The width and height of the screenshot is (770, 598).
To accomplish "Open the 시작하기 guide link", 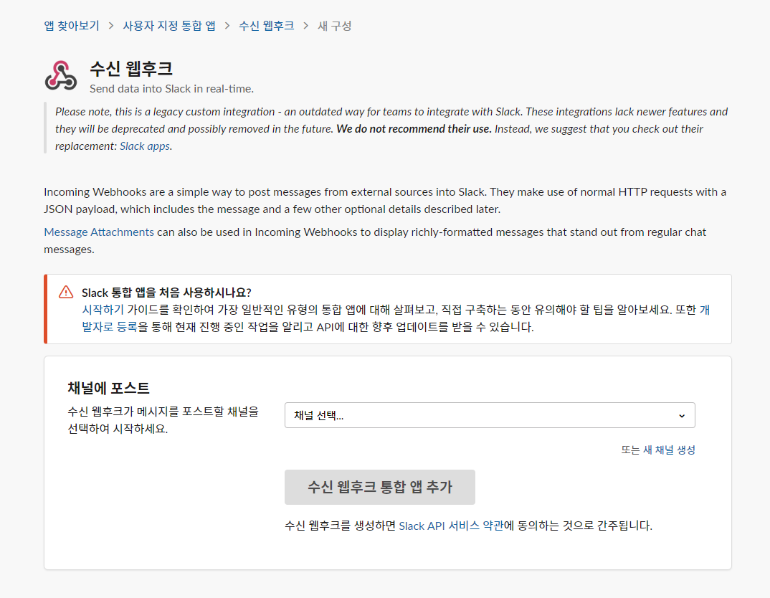I will tap(103, 310).
